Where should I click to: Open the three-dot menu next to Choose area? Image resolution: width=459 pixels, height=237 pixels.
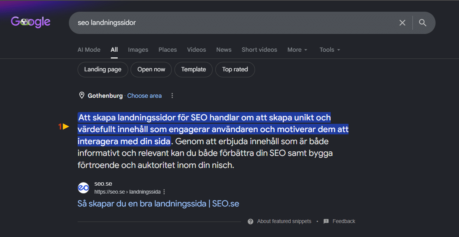(x=172, y=96)
